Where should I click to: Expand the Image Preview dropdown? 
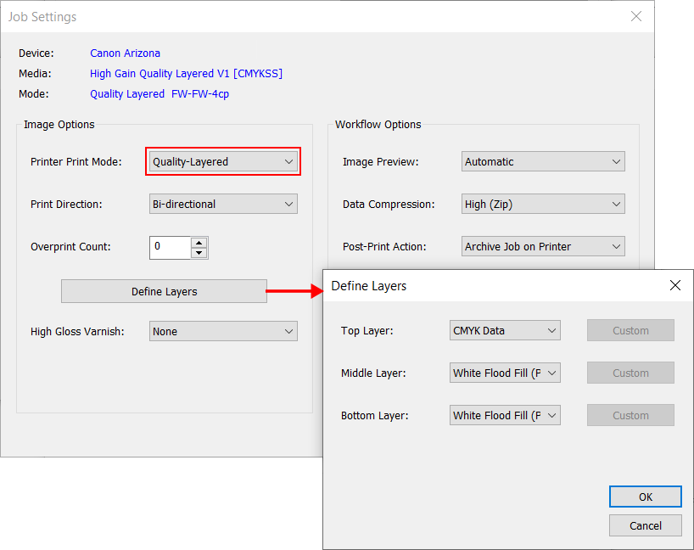pyautogui.click(x=543, y=161)
